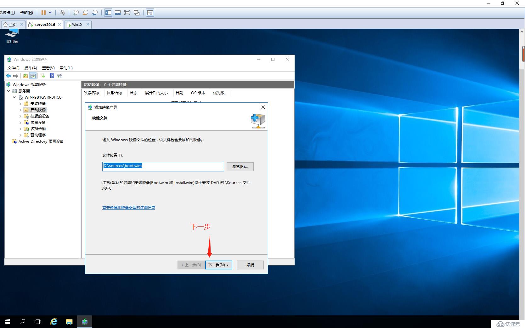The width and height of the screenshot is (525, 328).
Task: Send Ctrl+Alt+Del to the VM via toolbar icon
Action: click(x=62, y=13)
